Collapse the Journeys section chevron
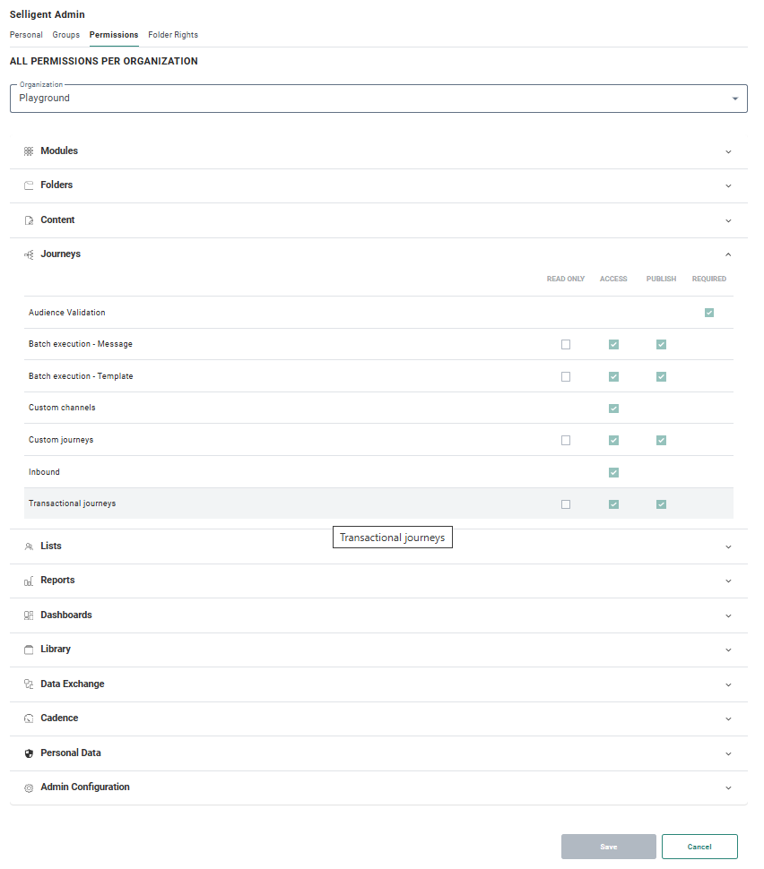Viewport: 764px width, 869px height. tap(728, 254)
